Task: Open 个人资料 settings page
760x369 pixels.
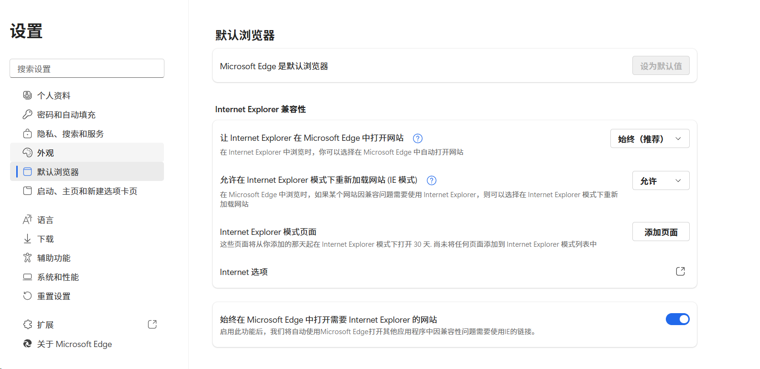Action: 87,95
